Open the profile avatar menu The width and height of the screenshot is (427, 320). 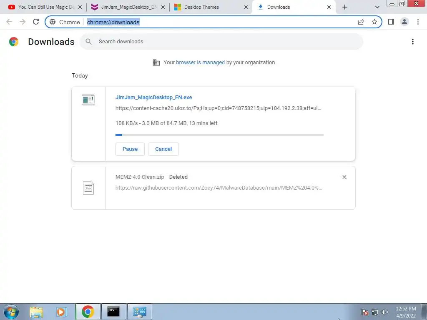pyautogui.click(x=404, y=22)
